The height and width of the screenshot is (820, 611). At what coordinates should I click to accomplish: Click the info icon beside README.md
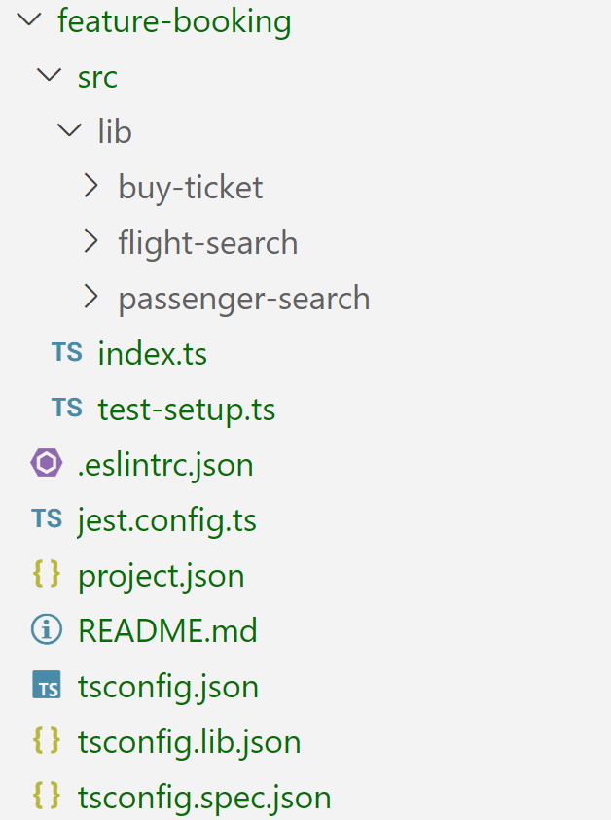(47, 629)
